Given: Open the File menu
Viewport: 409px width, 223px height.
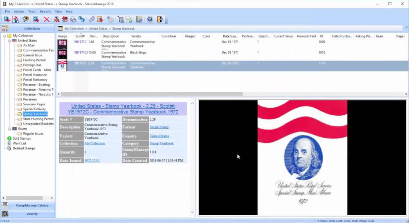Looking at the screenshot, I should coord(7,11).
